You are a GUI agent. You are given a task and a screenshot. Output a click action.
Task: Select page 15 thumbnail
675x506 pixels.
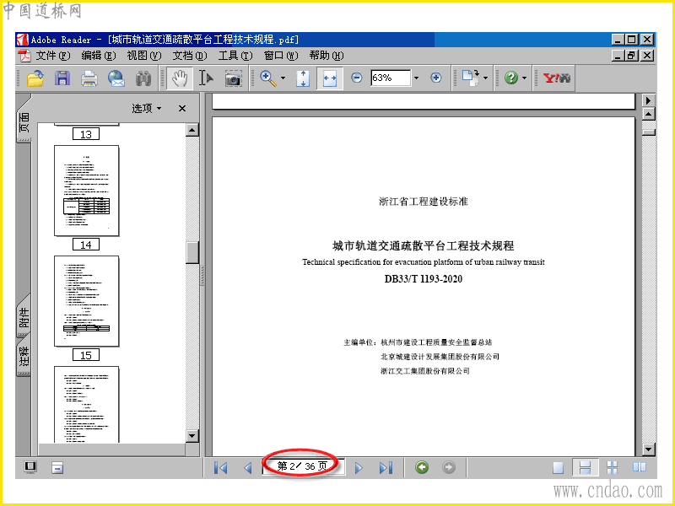(87, 301)
